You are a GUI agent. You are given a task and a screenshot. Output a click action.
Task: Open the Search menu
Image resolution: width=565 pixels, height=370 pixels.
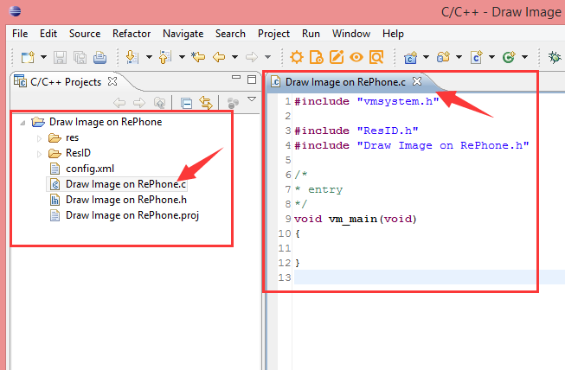[x=230, y=34]
